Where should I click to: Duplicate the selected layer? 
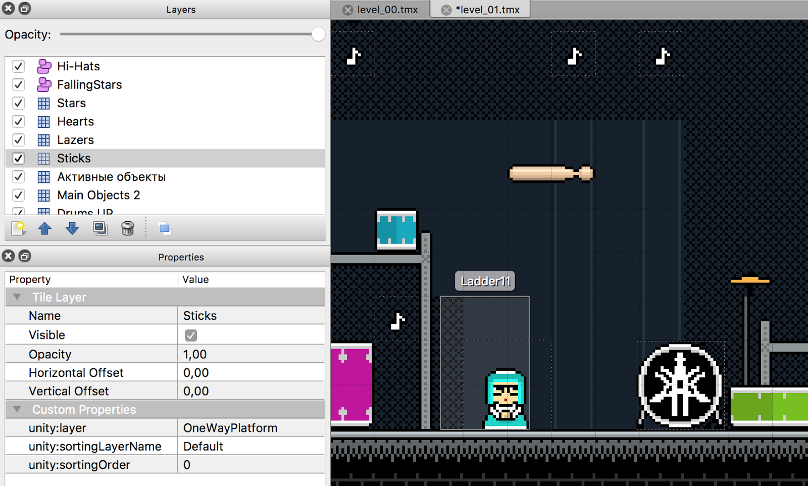tap(100, 228)
